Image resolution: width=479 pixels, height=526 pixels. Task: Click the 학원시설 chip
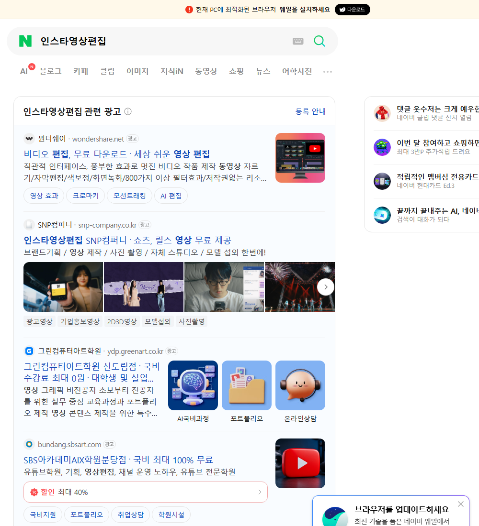(171, 514)
